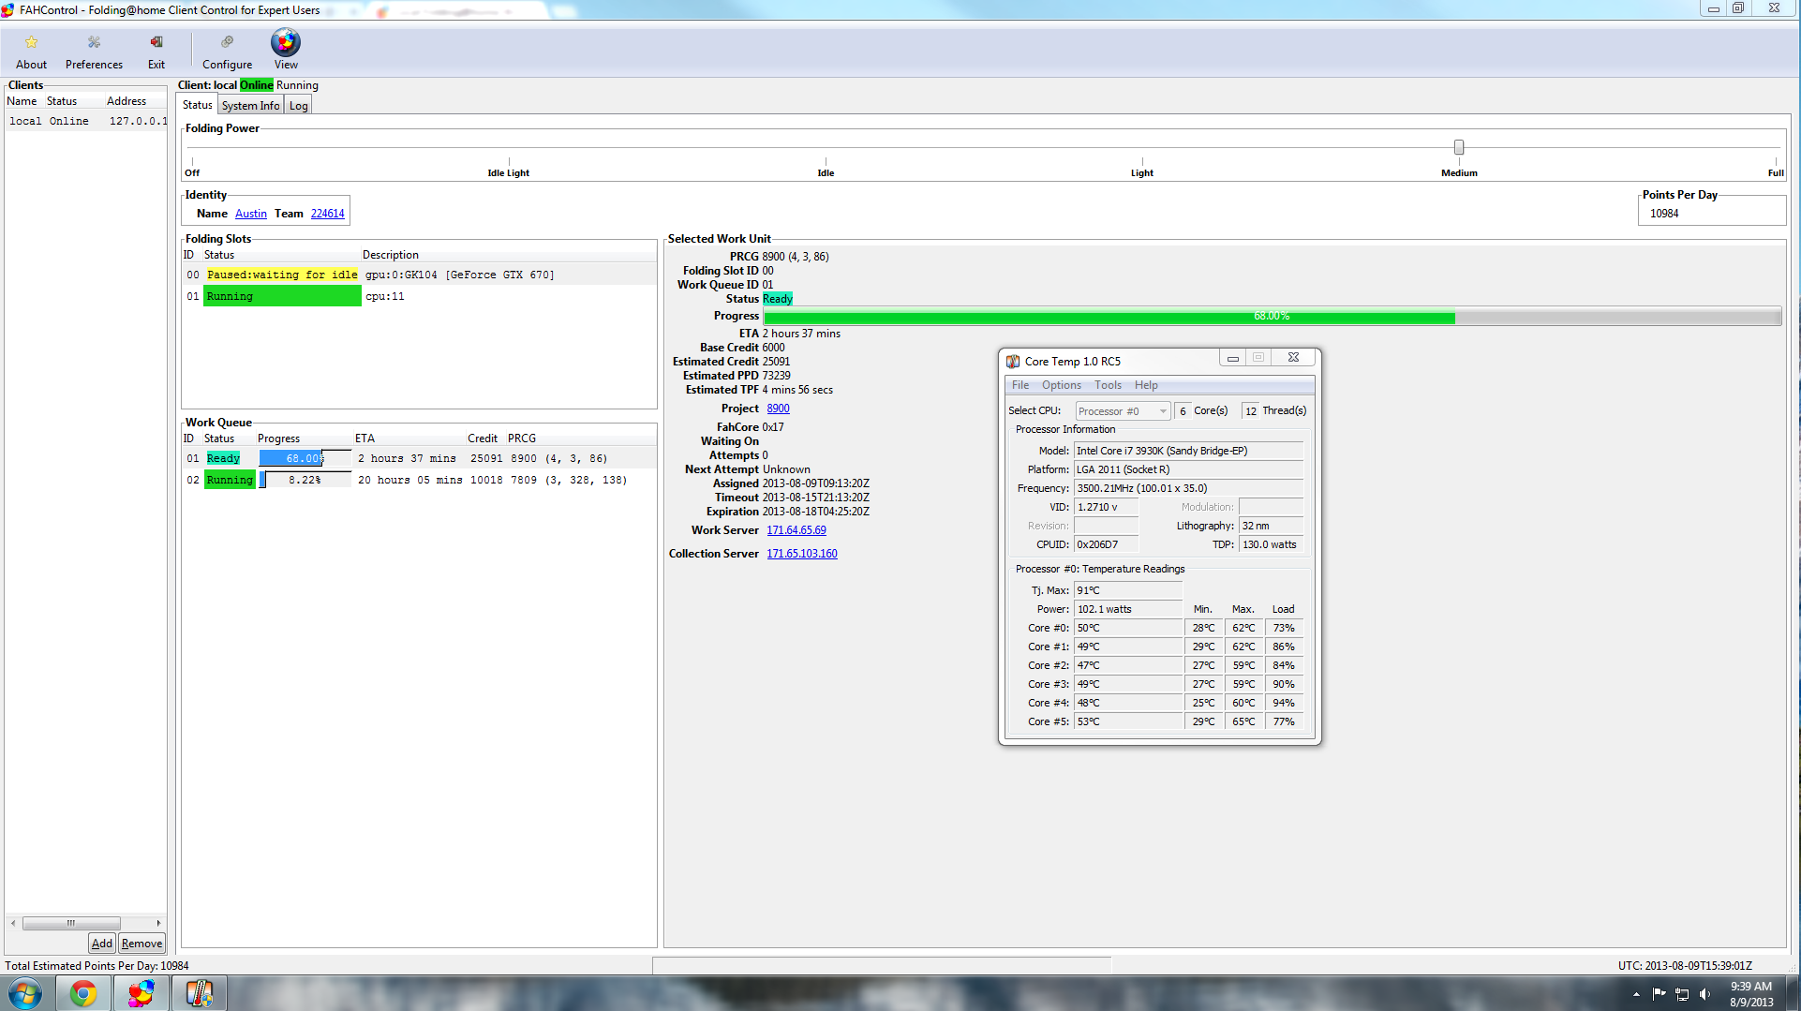Screen dimensions: 1801x1011
Task: Open Action Center flag icon
Action: tap(1659, 994)
